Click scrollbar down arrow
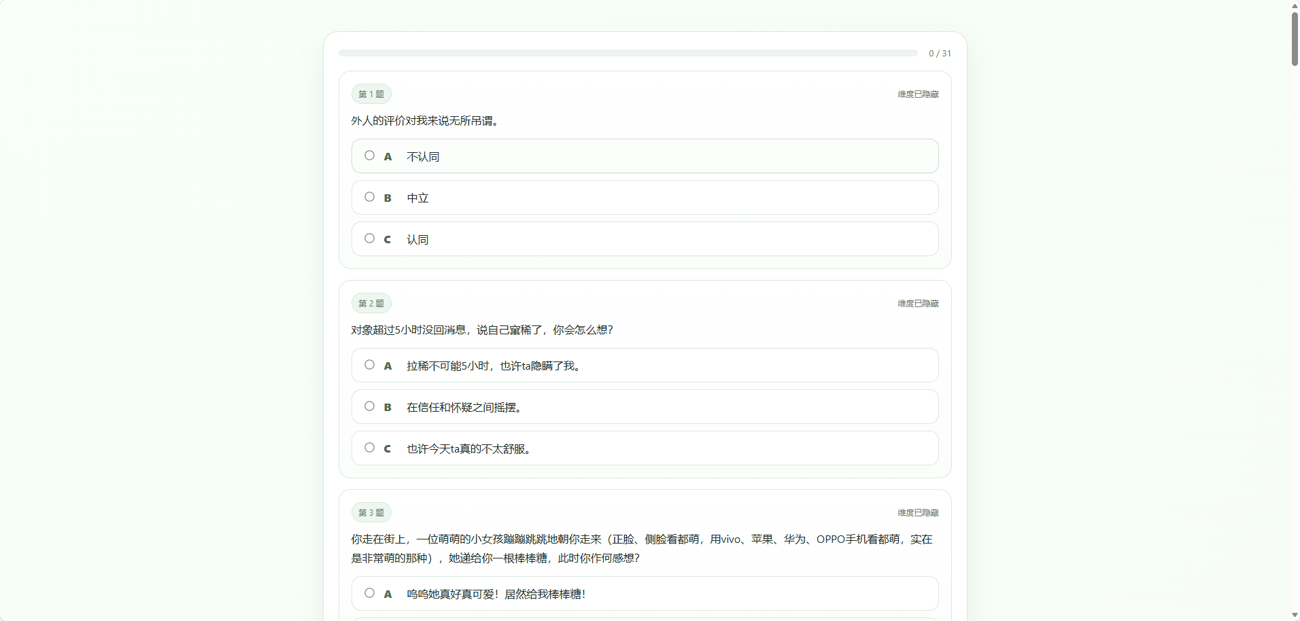This screenshot has width=1300, height=621. pos(1295,616)
